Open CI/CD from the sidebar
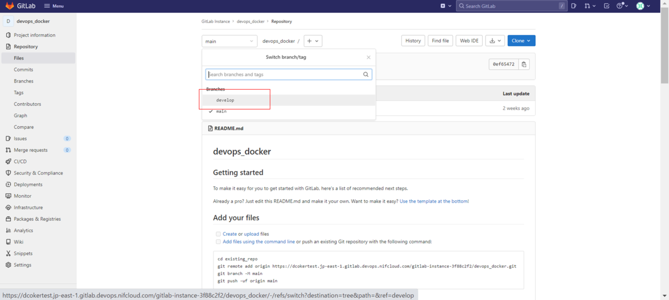 point(20,162)
